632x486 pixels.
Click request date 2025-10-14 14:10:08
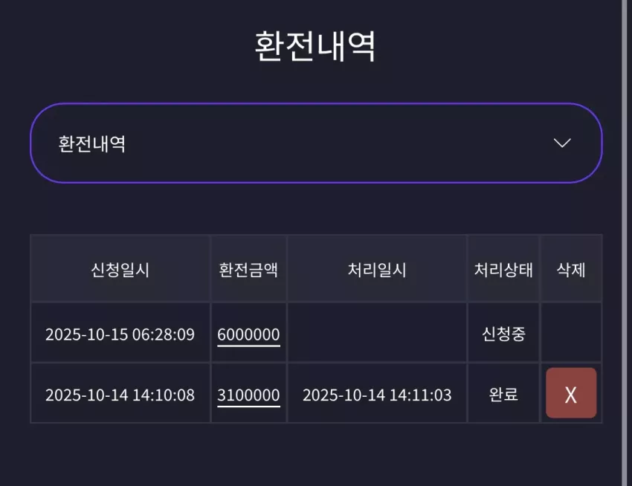click(120, 395)
